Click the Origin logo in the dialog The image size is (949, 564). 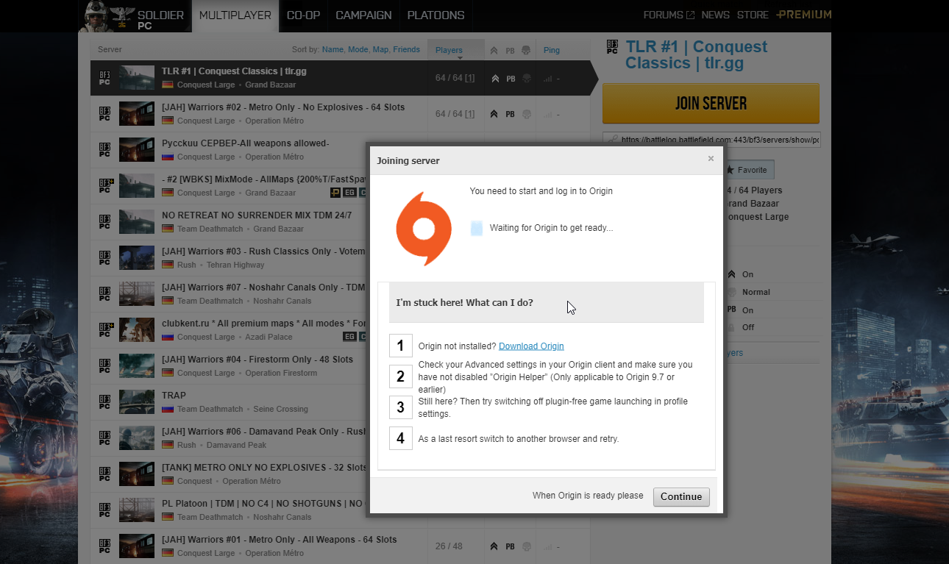tap(423, 229)
